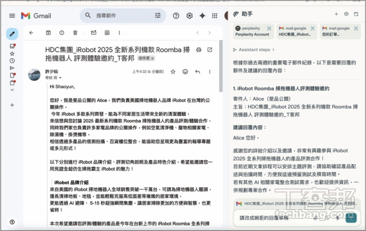Open Gmail help (question mark)
The width and height of the screenshot is (366, 231).
tap(176, 16)
